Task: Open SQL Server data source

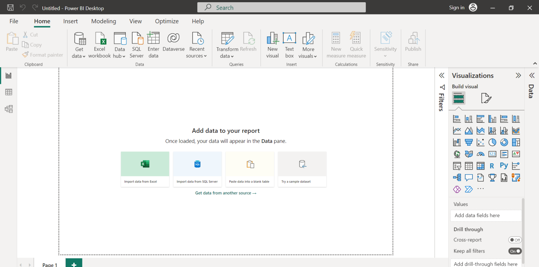Action: pyautogui.click(x=137, y=38)
